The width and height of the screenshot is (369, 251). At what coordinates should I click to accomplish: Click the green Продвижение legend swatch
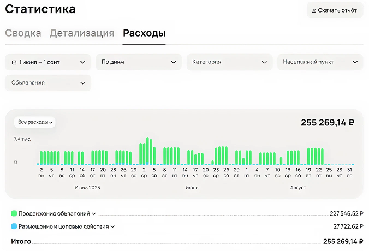[x=14, y=214]
